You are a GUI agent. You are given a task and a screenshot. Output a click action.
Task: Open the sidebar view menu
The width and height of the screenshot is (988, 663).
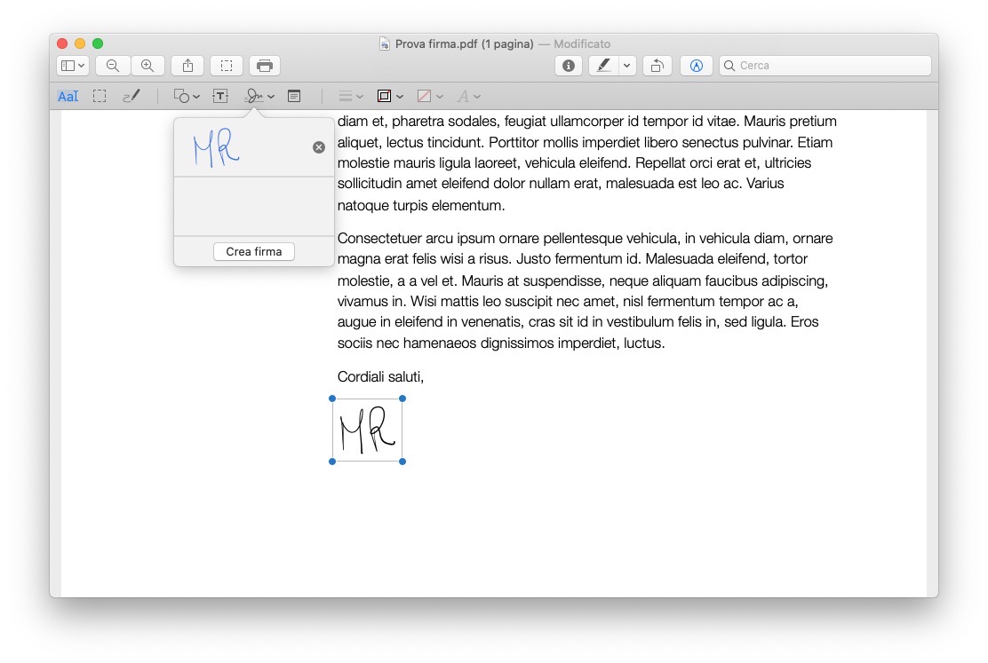coord(73,66)
